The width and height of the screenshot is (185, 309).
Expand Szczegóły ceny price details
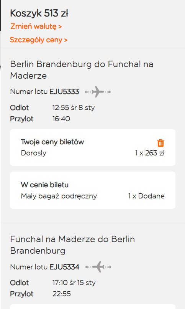pos(39,40)
